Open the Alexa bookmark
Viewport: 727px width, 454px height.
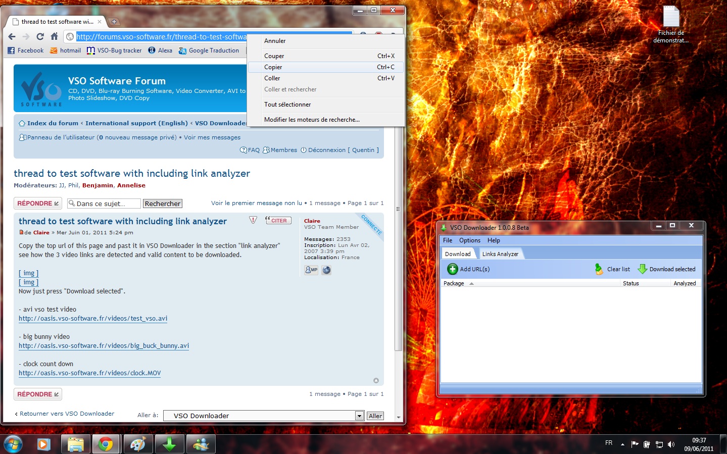pos(160,51)
